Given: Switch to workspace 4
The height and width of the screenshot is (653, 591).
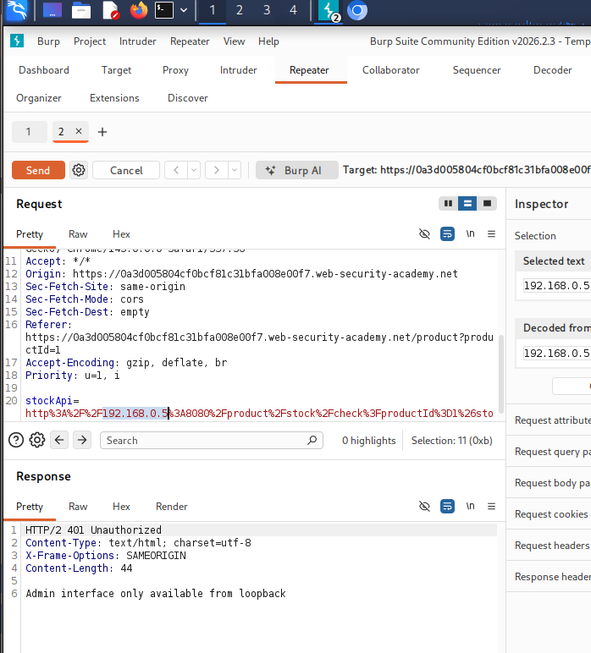Looking at the screenshot, I should click(294, 10).
